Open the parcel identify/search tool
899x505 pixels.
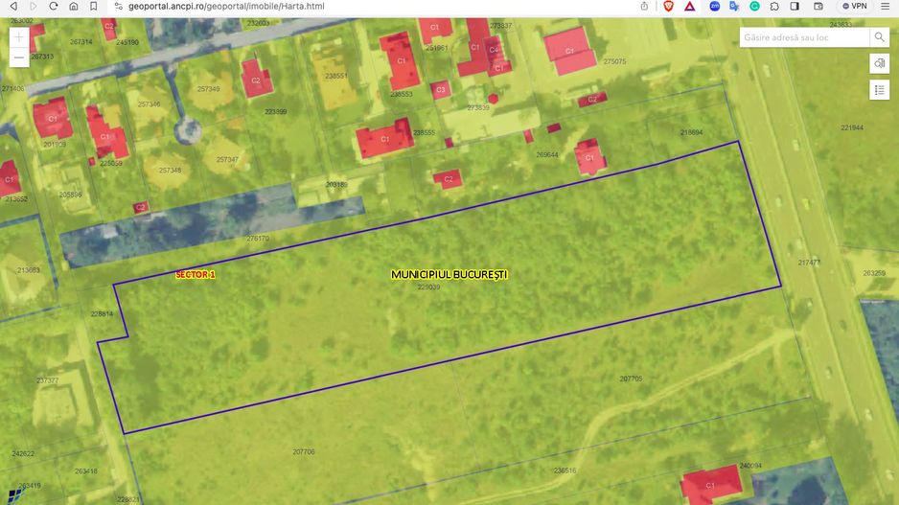pyautogui.click(x=879, y=63)
